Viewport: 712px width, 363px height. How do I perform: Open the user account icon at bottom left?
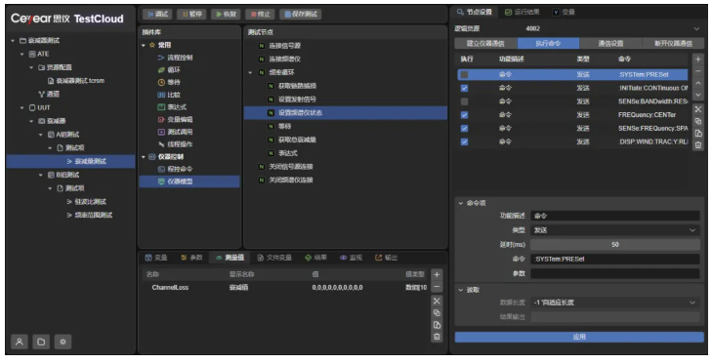(20, 342)
